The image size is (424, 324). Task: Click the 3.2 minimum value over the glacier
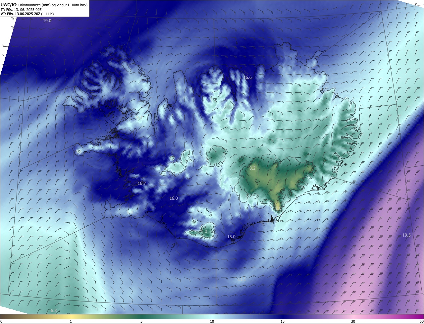coord(252,168)
